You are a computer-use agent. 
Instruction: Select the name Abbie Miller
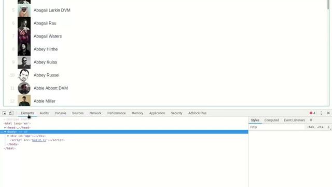coord(45,101)
